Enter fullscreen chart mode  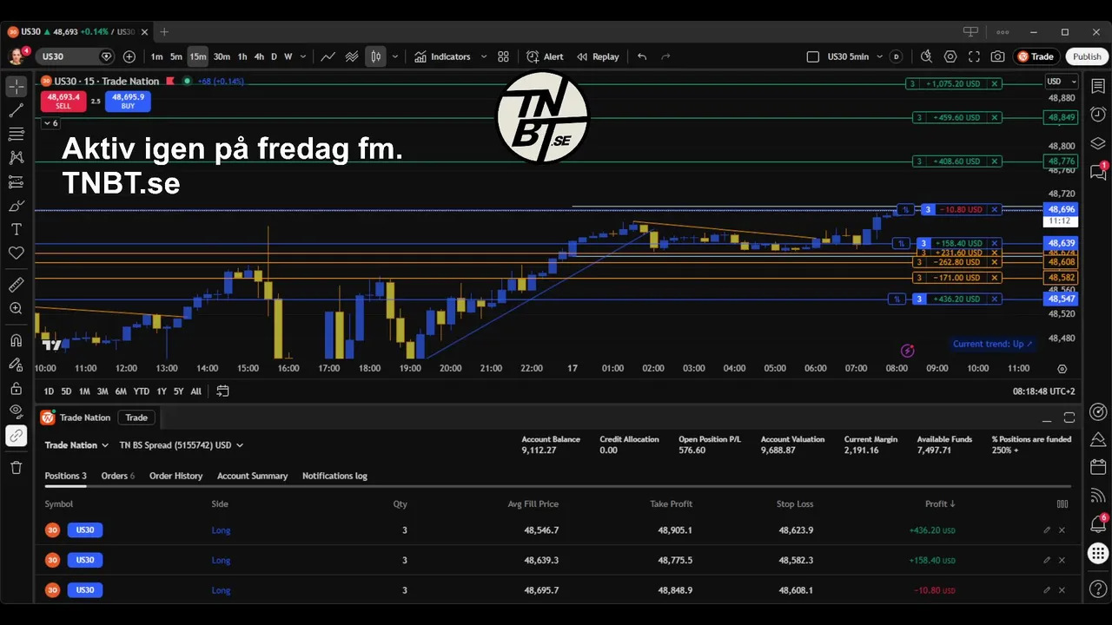[x=974, y=56]
